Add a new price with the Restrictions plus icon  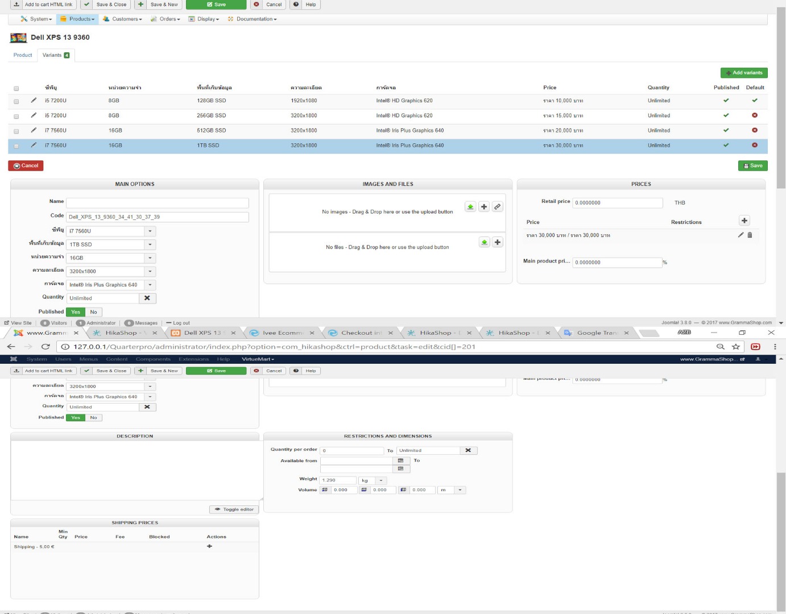(744, 221)
